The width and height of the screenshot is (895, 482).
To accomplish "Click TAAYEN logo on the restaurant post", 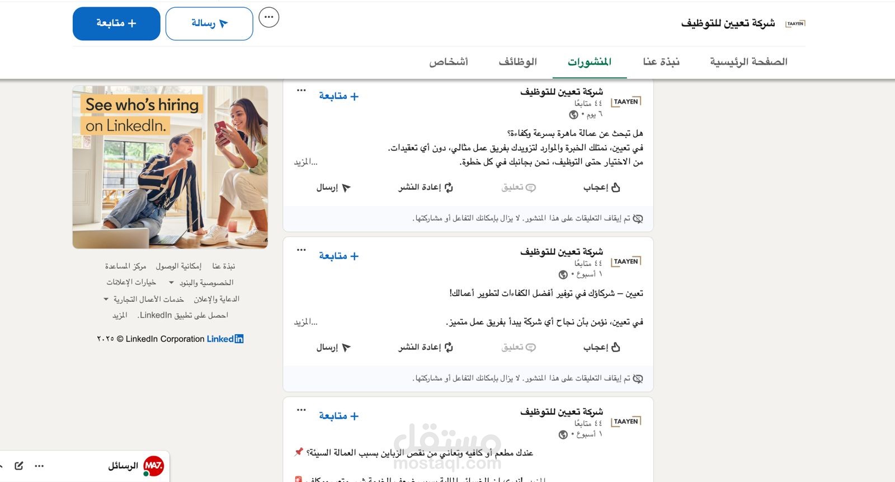I will [x=626, y=422].
